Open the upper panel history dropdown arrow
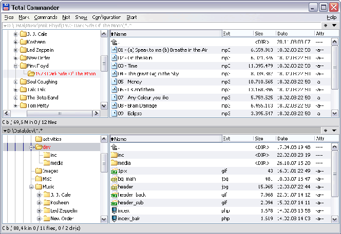Viewport: 341px width, 234px height. click(334, 26)
